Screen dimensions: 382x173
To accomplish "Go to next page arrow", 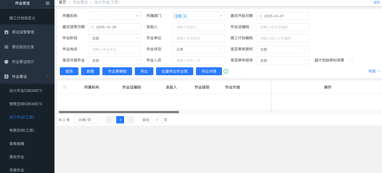I will tap(131, 120).
